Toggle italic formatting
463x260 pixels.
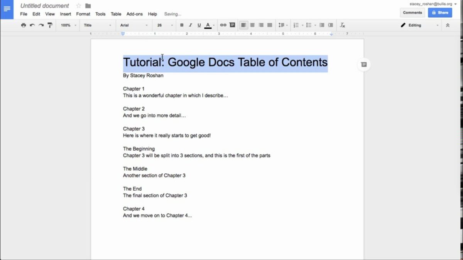point(190,25)
